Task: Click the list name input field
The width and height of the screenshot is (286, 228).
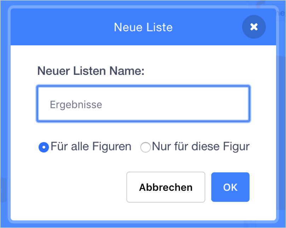Action: pyautogui.click(x=143, y=104)
